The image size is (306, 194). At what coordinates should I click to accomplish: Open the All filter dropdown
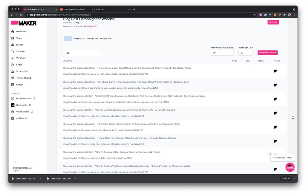pyautogui.click(x=83, y=53)
